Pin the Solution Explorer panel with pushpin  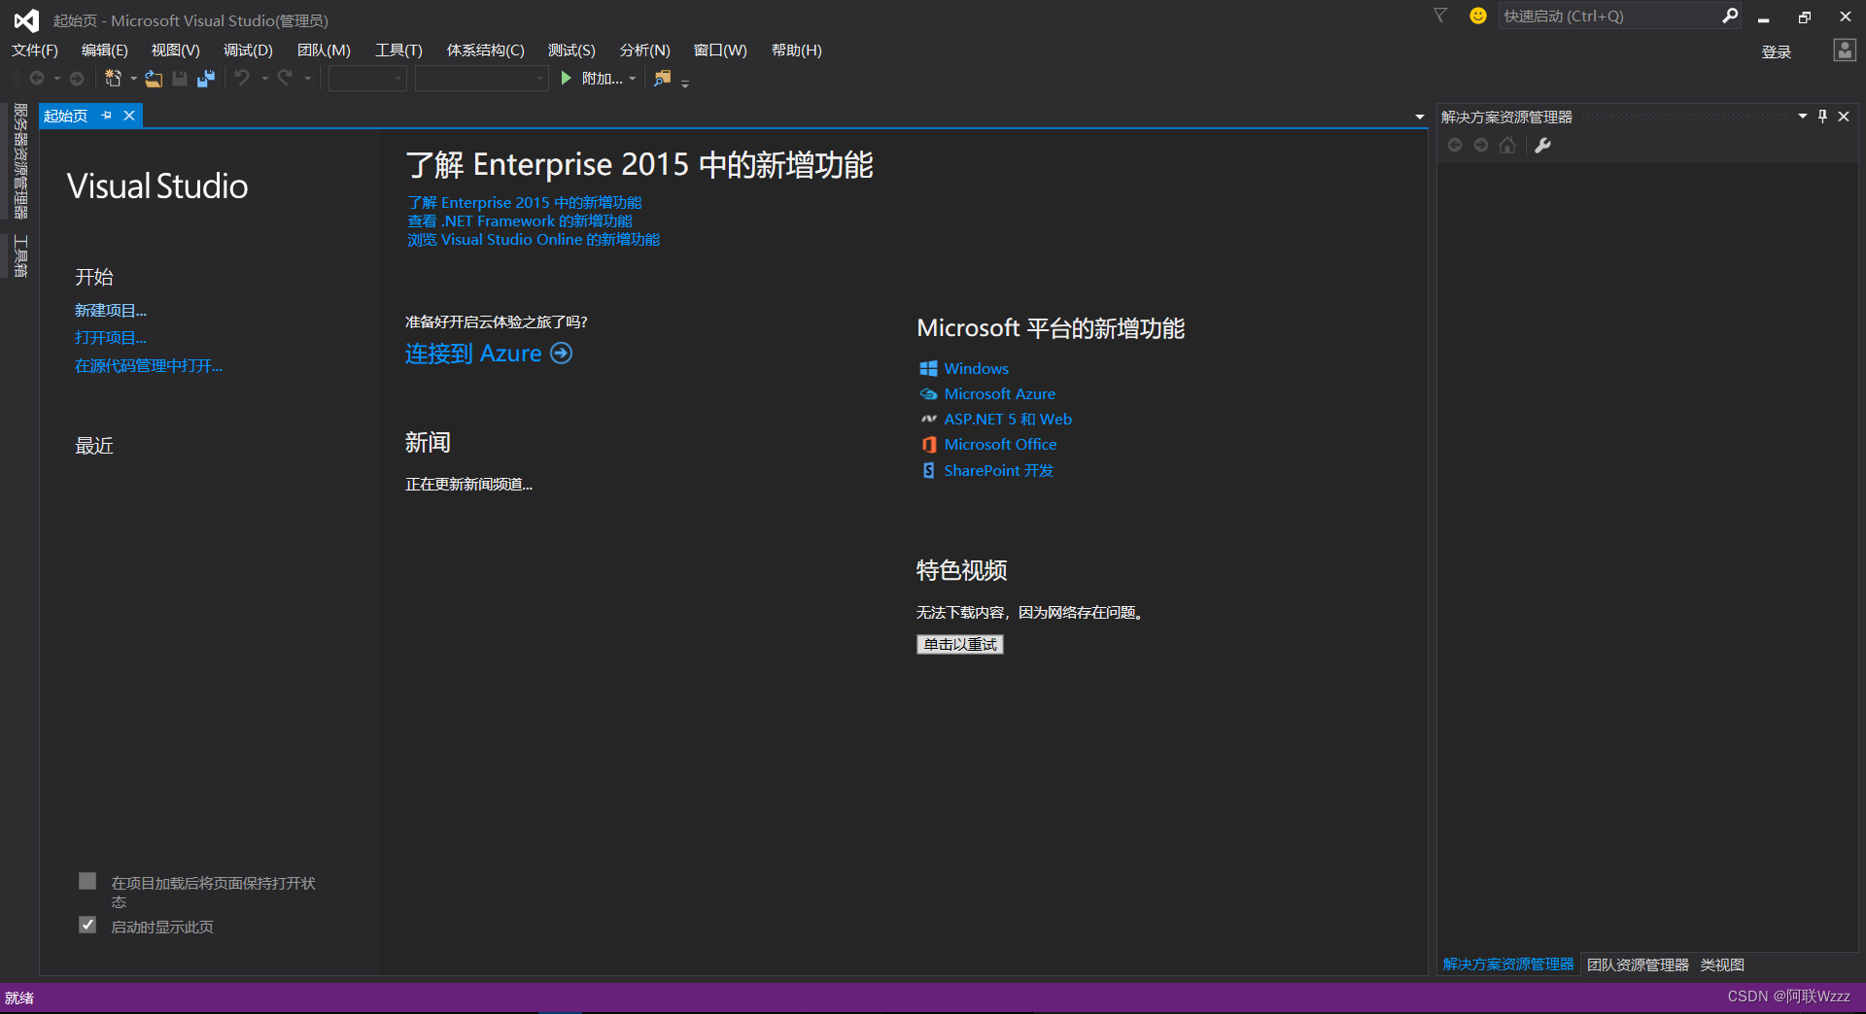(x=1822, y=117)
